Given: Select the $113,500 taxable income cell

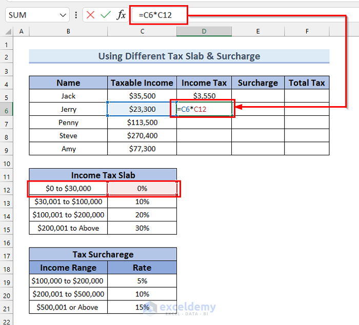Looking at the screenshot, I should click(142, 122).
